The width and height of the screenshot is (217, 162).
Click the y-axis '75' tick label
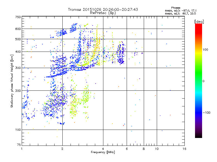[19, 145]
